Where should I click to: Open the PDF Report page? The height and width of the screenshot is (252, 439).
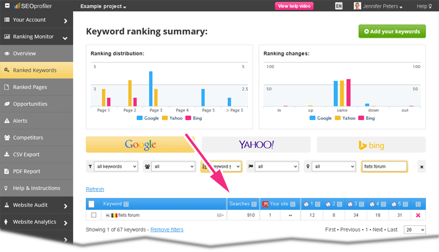click(27, 171)
